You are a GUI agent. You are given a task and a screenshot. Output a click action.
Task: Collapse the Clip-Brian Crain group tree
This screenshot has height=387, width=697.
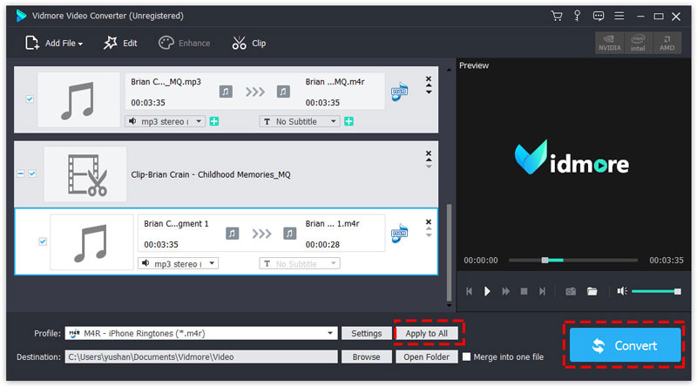pyautogui.click(x=20, y=174)
